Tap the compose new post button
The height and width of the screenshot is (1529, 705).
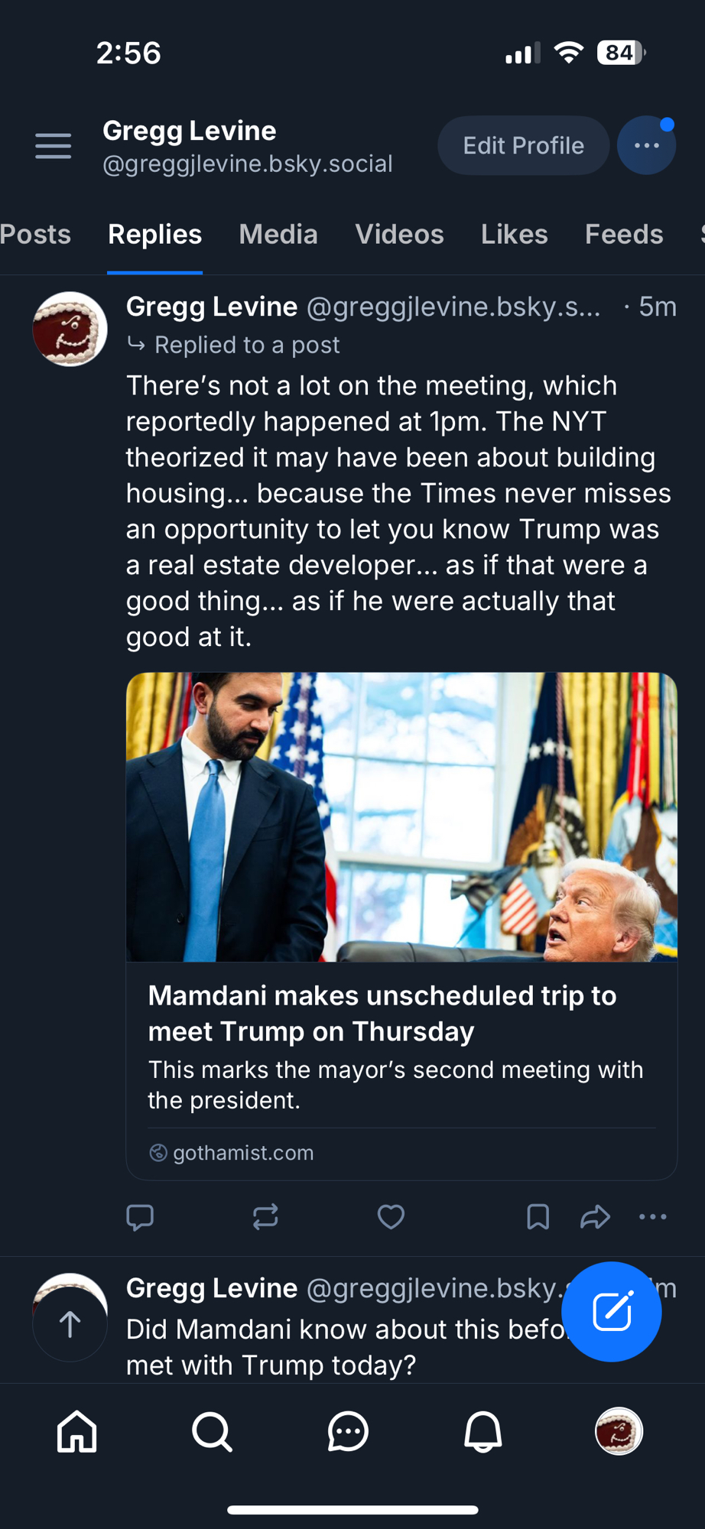click(x=611, y=1312)
